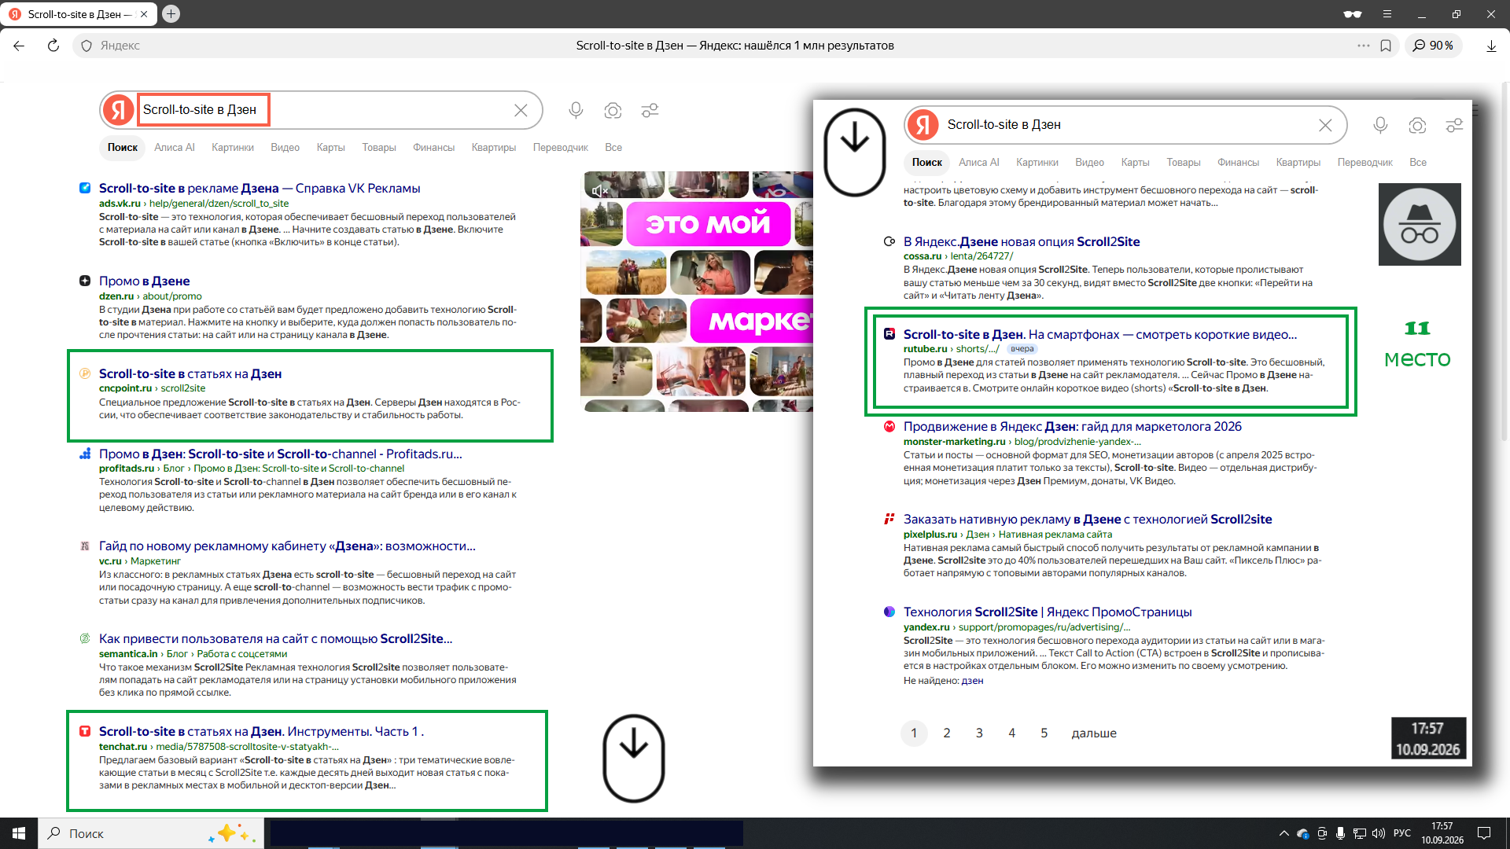Click microphone icon in right overlay search

coord(1380,125)
